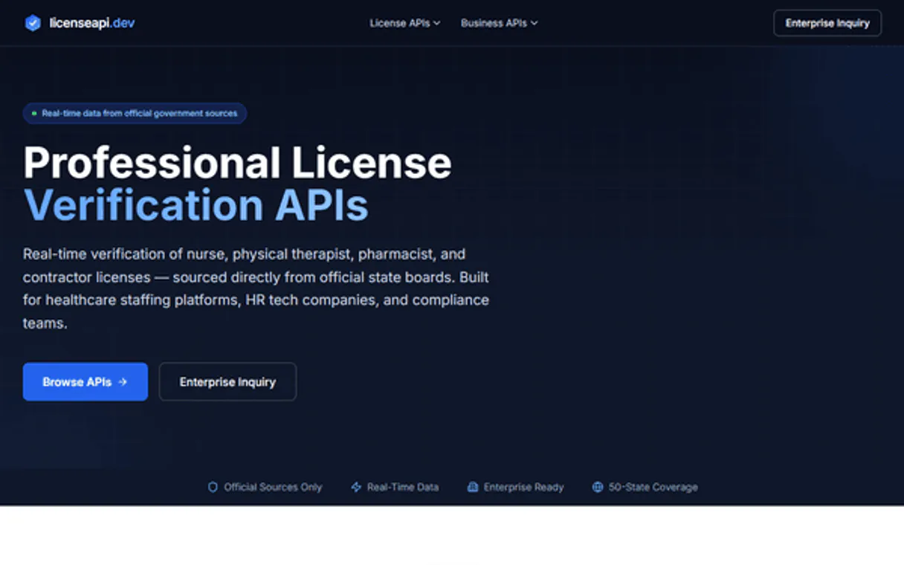Open the License APIs dropdown

404,23
